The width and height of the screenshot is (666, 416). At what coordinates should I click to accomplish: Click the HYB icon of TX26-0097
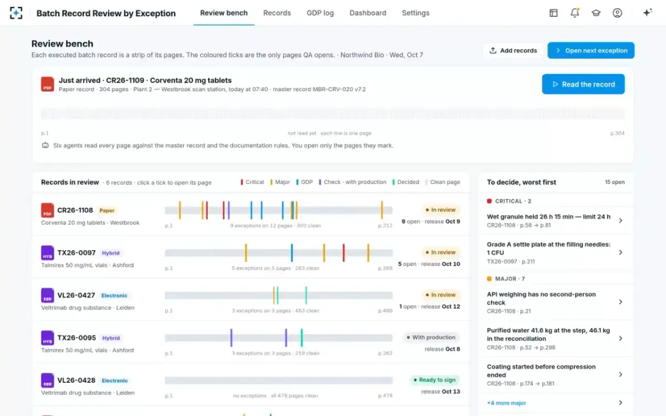(48, 253)
